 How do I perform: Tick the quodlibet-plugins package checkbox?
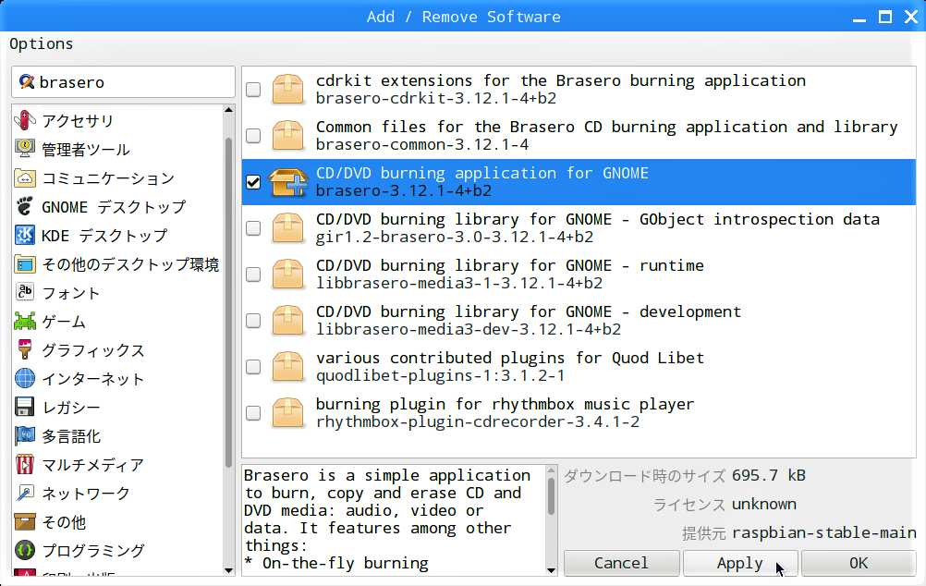(x=253, y=367)
